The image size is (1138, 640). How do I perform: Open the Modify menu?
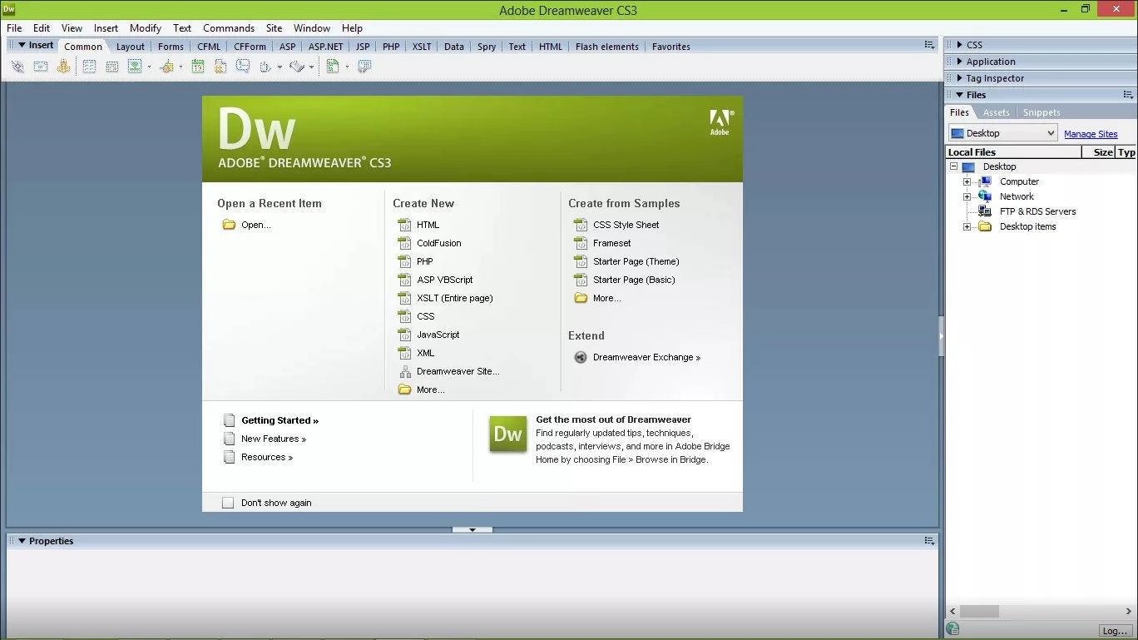146,28
